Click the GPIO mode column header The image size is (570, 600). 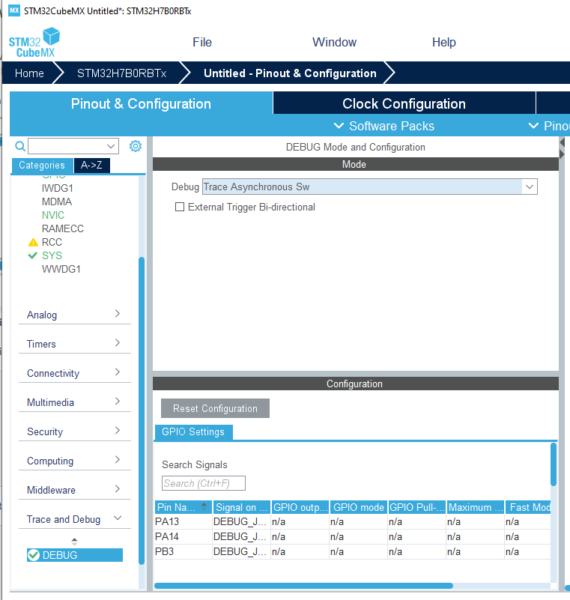click(359, 507)
